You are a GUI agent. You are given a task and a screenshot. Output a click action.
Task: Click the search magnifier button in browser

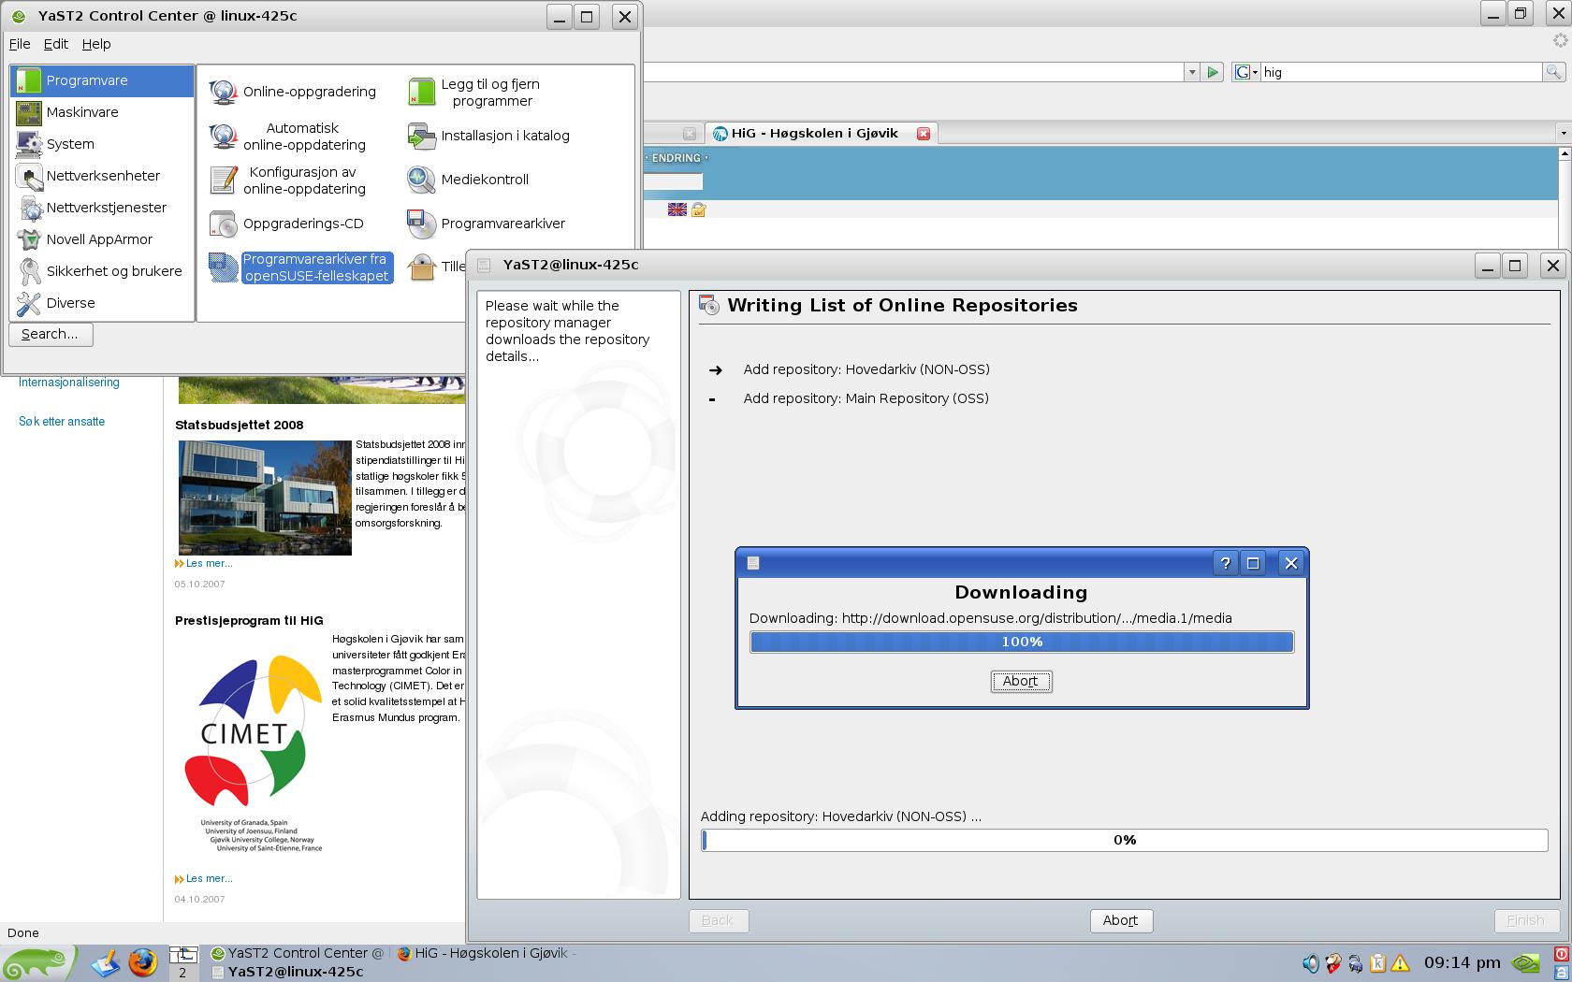point(1552,72)
